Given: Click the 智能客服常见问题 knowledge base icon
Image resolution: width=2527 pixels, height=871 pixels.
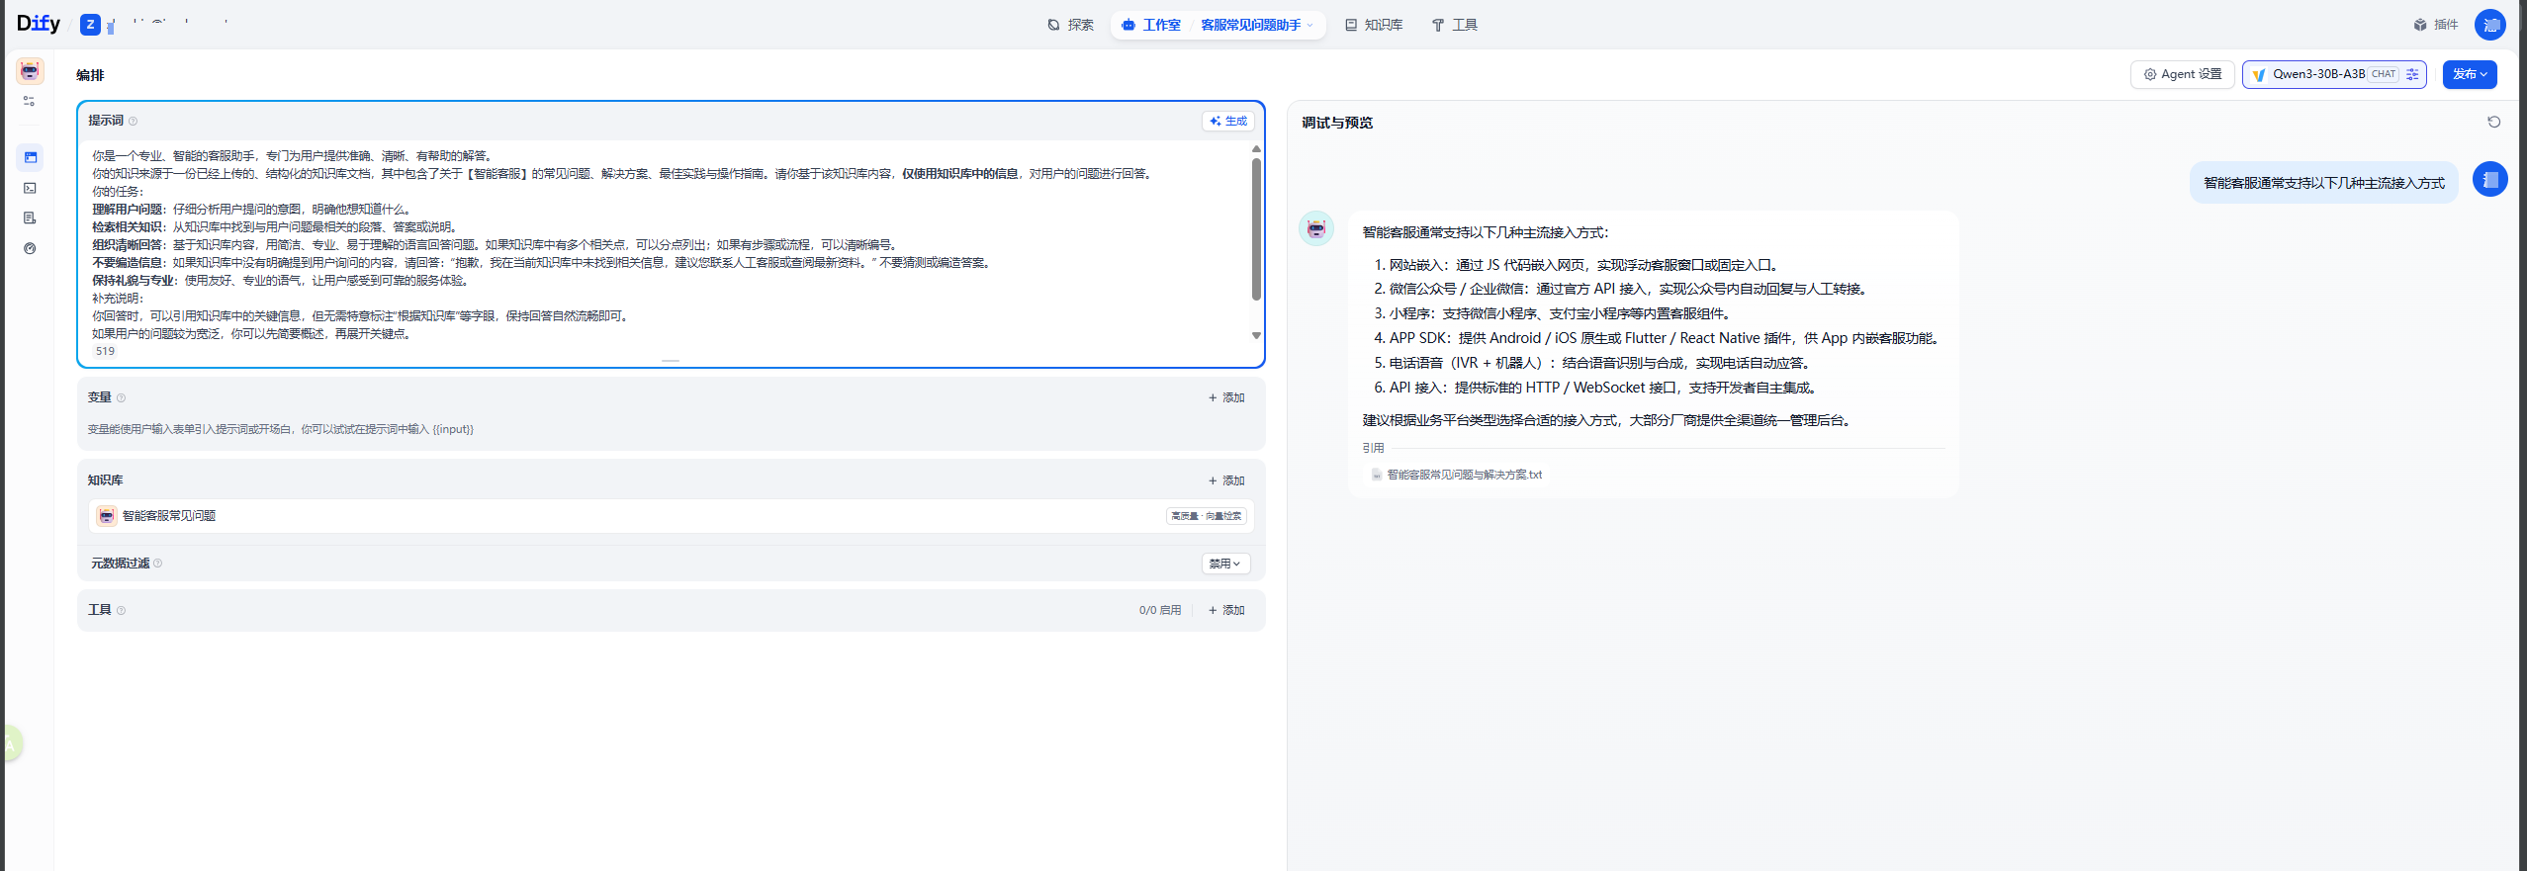Looking at the screenshot, I should click(x=107, y=516).
